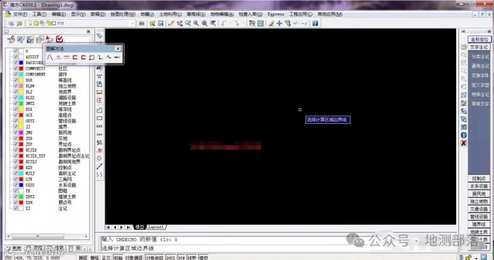Open the layer dropdown showing FGW

coord(132,23)
